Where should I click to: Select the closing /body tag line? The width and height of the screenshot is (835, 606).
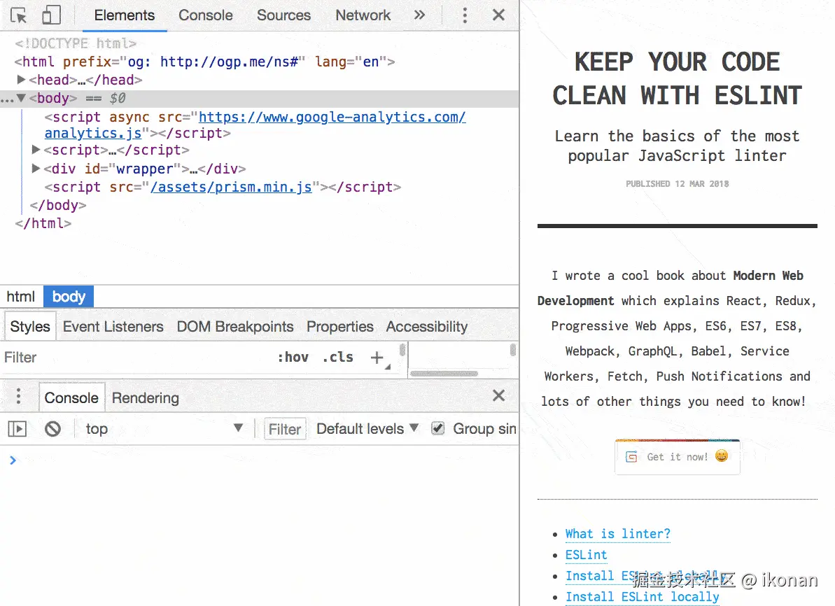58,205
